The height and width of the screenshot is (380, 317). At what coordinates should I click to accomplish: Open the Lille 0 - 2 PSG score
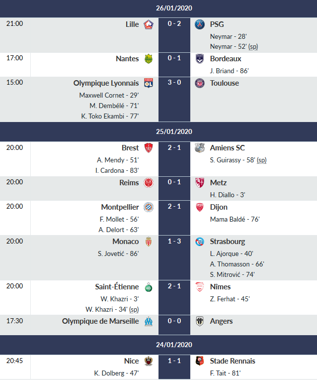[x=174, y=24]
